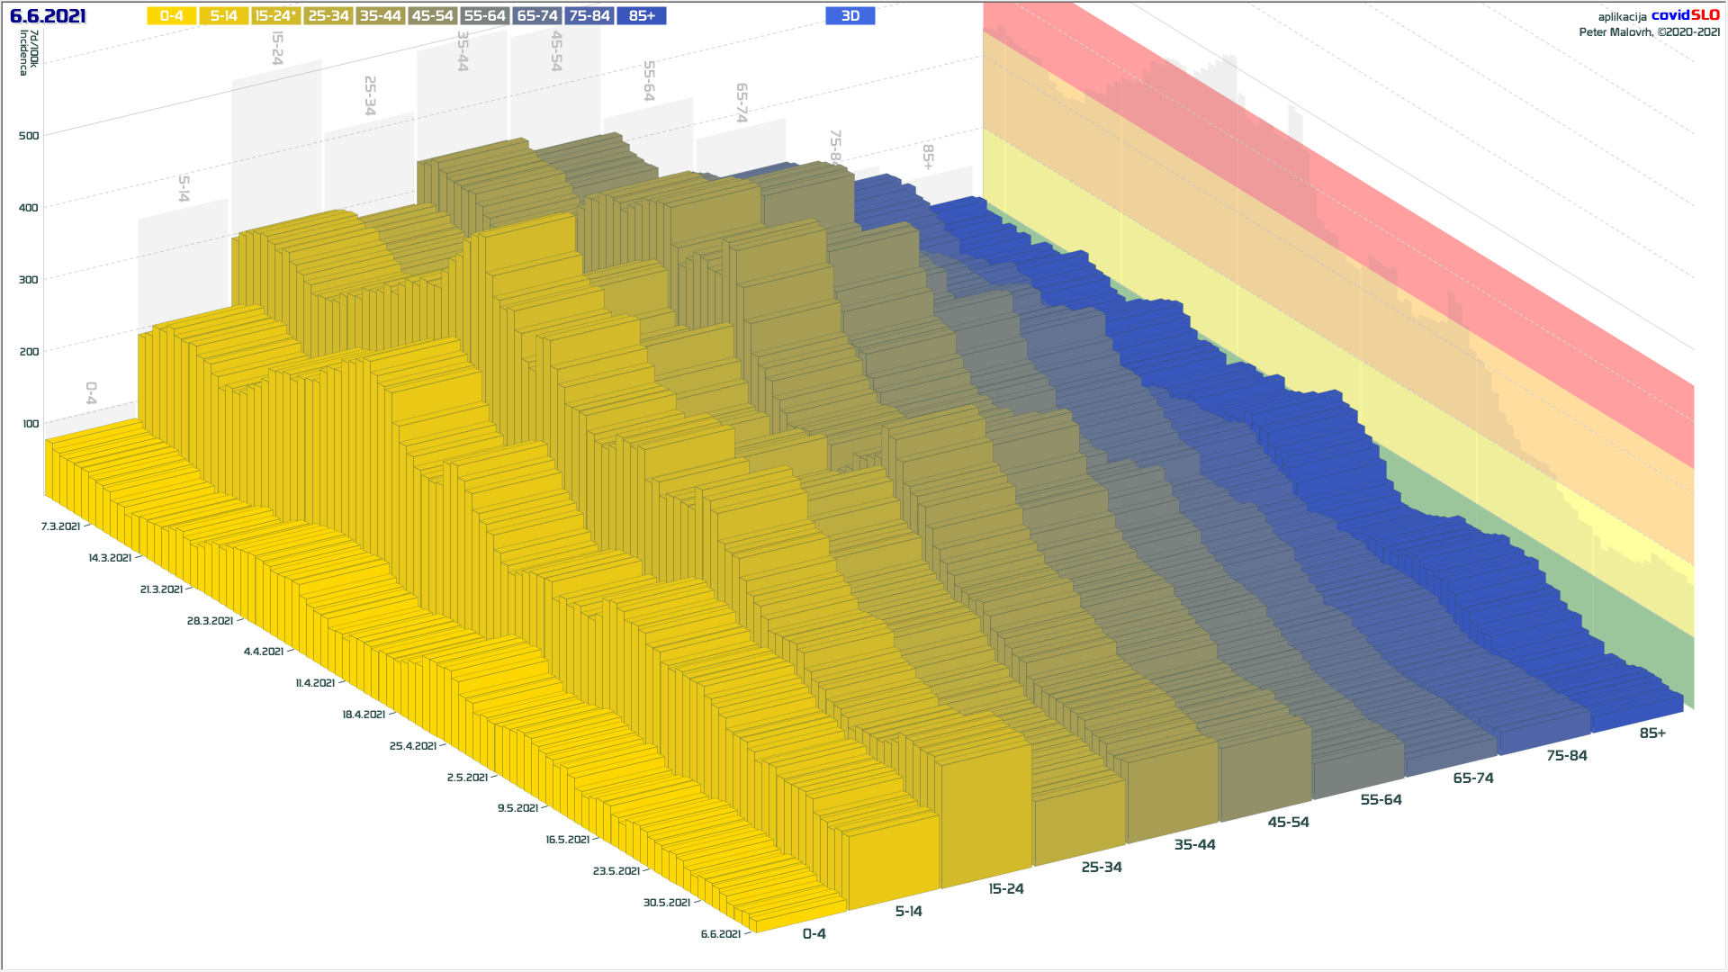The width and height of the screenshot is (1728, 972).
Task: Toggle the 35-44 age group button
Action: [380, 16]
